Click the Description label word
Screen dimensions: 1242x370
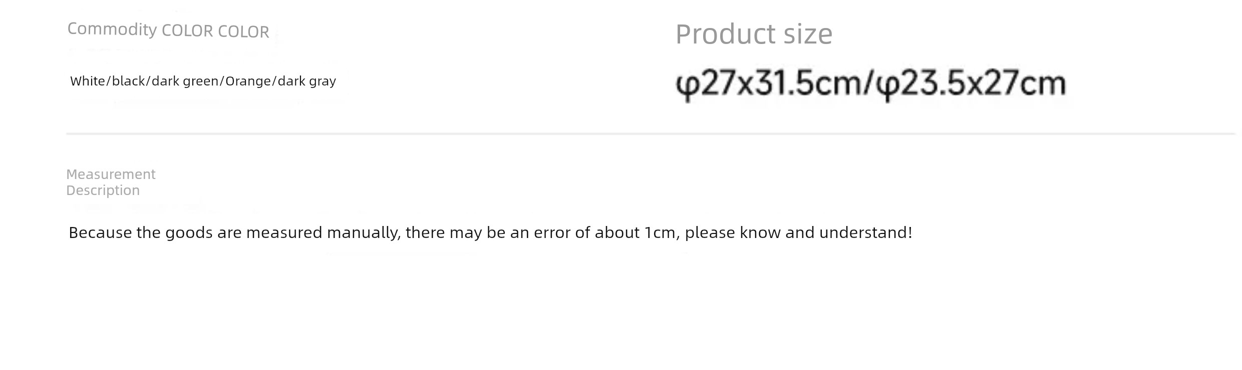[x=103, y=190]
